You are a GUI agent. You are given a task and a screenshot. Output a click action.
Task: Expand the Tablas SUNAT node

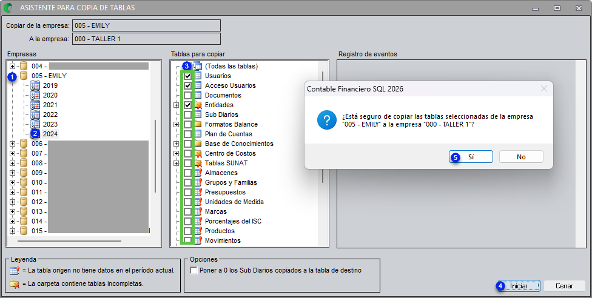click(176, 164)
